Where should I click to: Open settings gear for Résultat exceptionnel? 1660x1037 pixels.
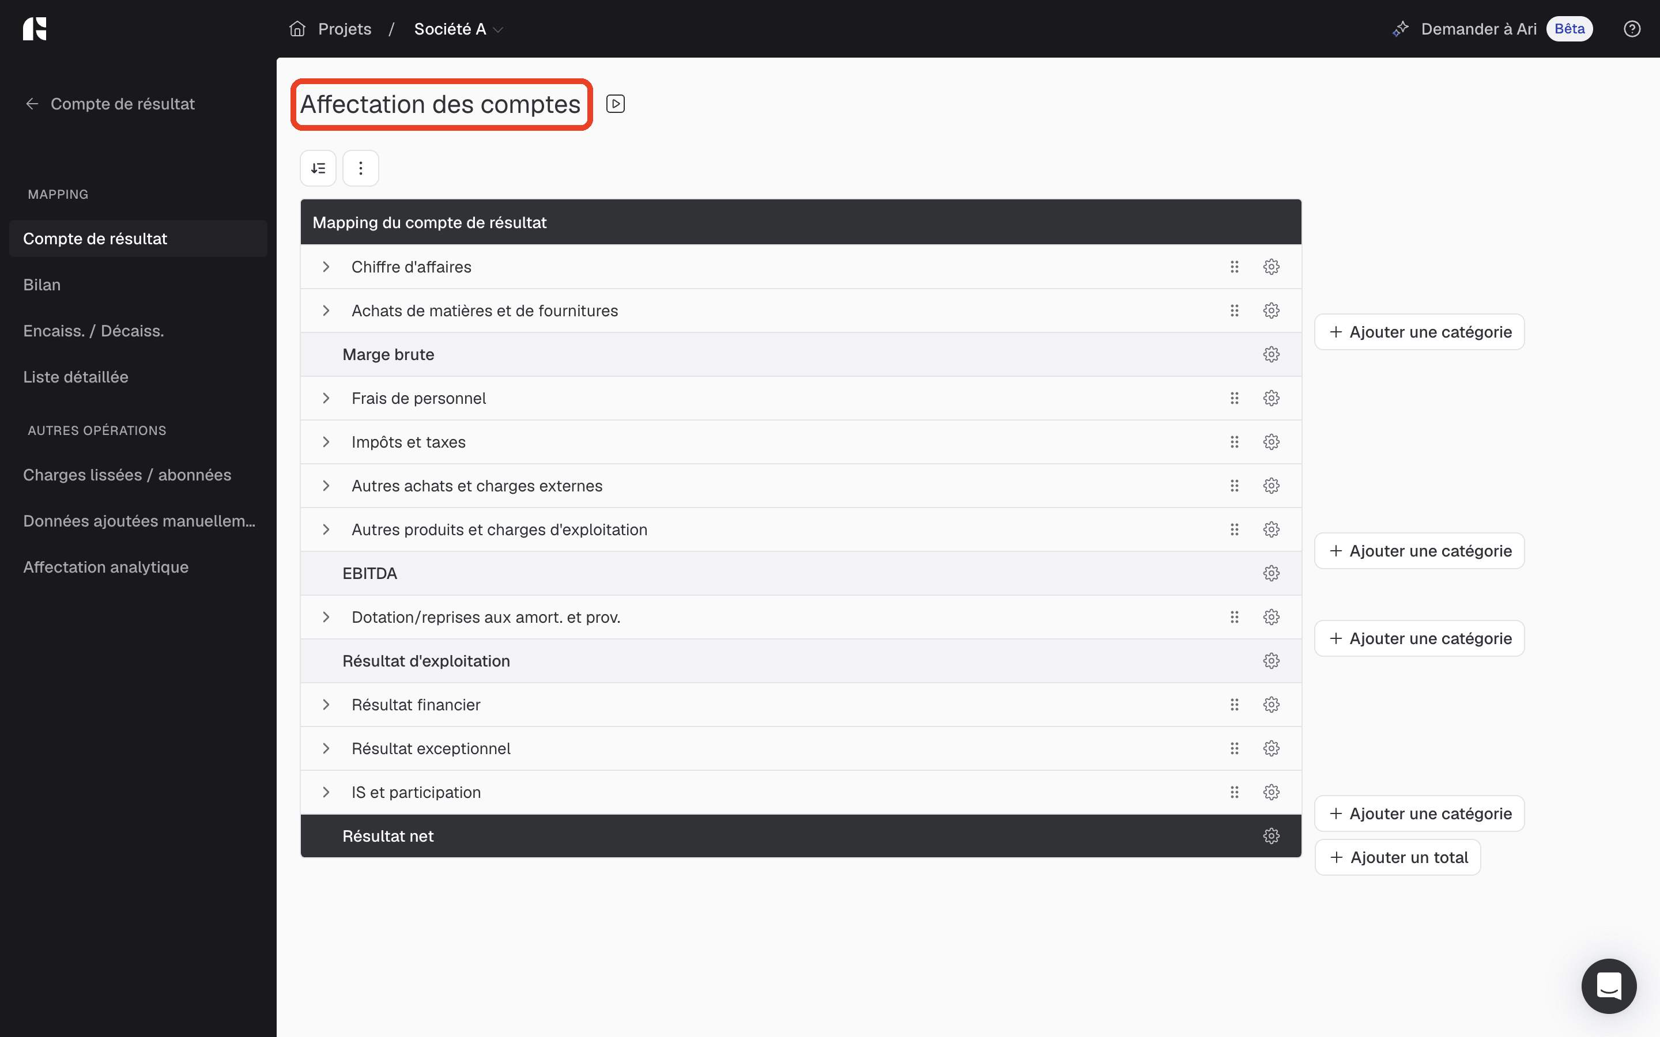(1271, 748)
